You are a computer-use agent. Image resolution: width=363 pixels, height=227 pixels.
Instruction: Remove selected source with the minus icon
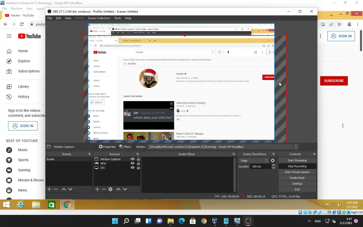click(x=104, y=189)
